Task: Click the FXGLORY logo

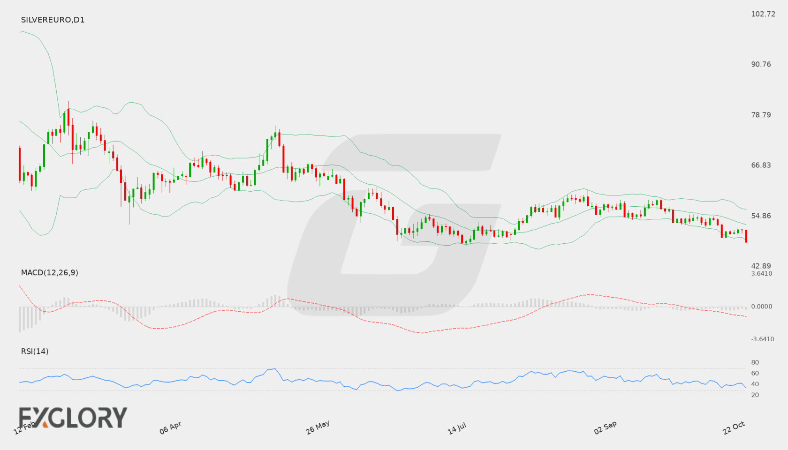Action: tap(73, 417)
